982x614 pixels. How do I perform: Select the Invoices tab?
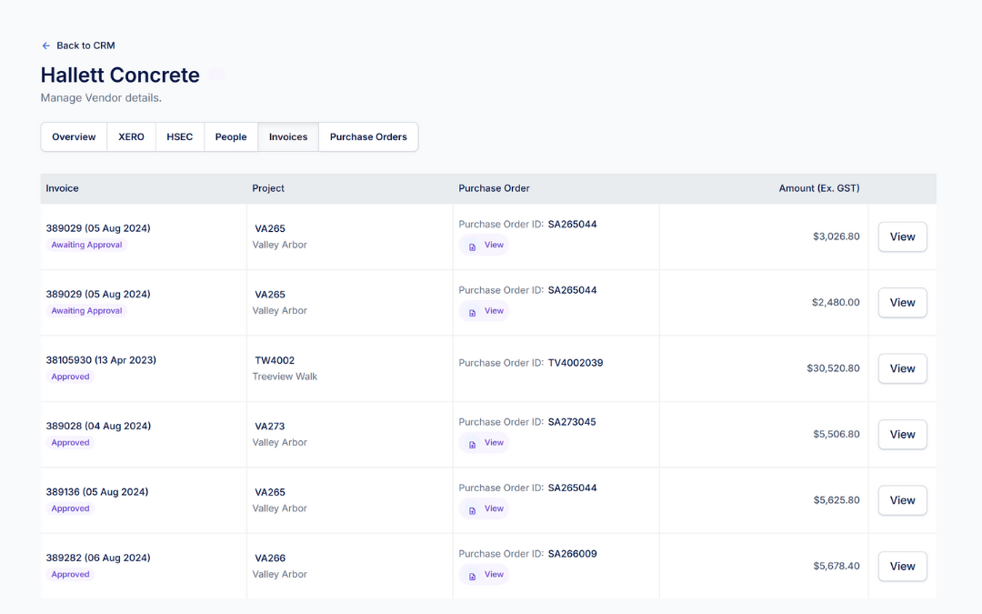288,136
